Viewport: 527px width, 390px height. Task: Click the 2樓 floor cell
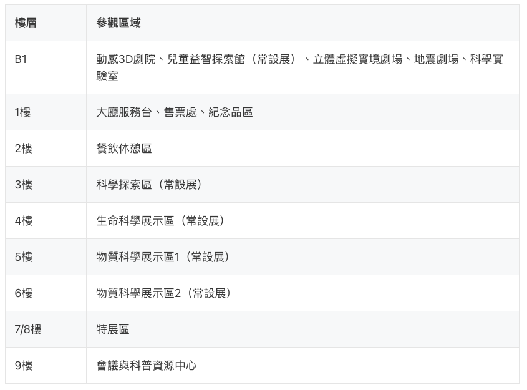(23, 149)
